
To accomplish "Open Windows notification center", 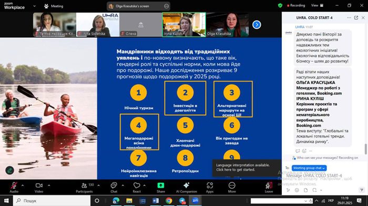I will [359, 201].
